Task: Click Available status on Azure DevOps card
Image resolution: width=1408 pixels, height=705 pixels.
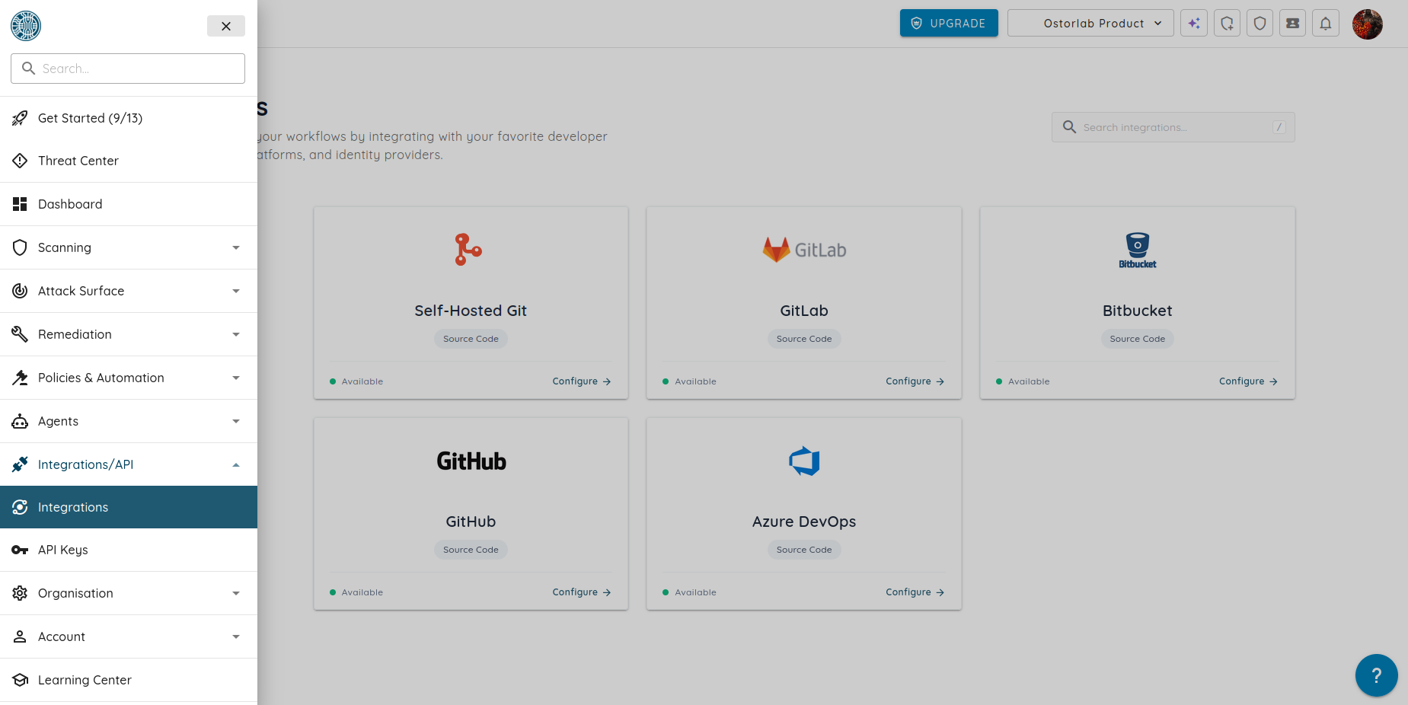Action: pyautogui.click(x=689, y=592)
